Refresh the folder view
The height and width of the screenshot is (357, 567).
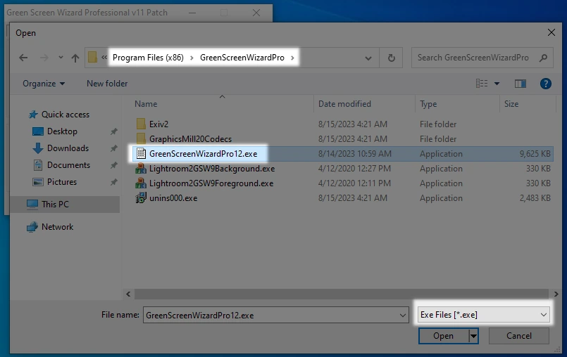(x=391, y=58)
